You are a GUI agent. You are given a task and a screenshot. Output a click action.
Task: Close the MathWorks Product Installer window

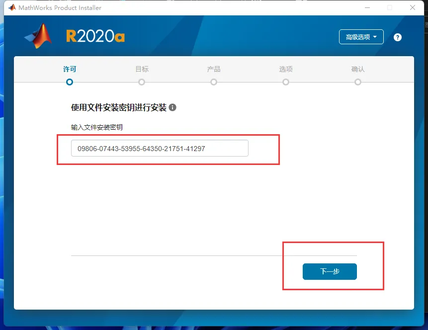coord(413,7)
